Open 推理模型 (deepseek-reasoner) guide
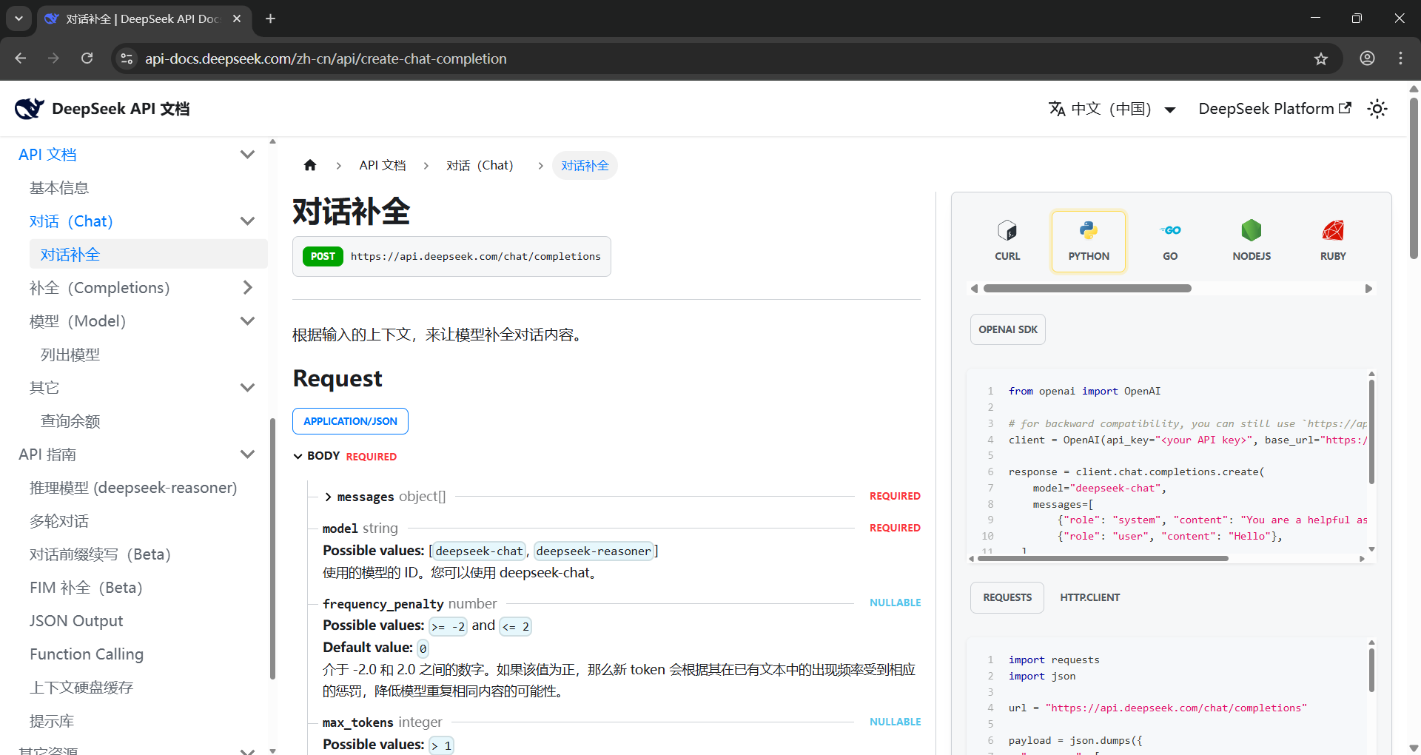 pos(133,488)
